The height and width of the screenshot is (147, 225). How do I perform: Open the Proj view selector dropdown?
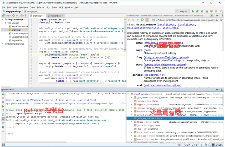point(7,15)
